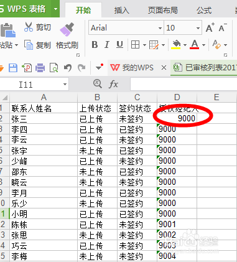Select cell containing 9001
Image resolution: width=237 pixels, height=262 pixels.
tap(177, 225)
